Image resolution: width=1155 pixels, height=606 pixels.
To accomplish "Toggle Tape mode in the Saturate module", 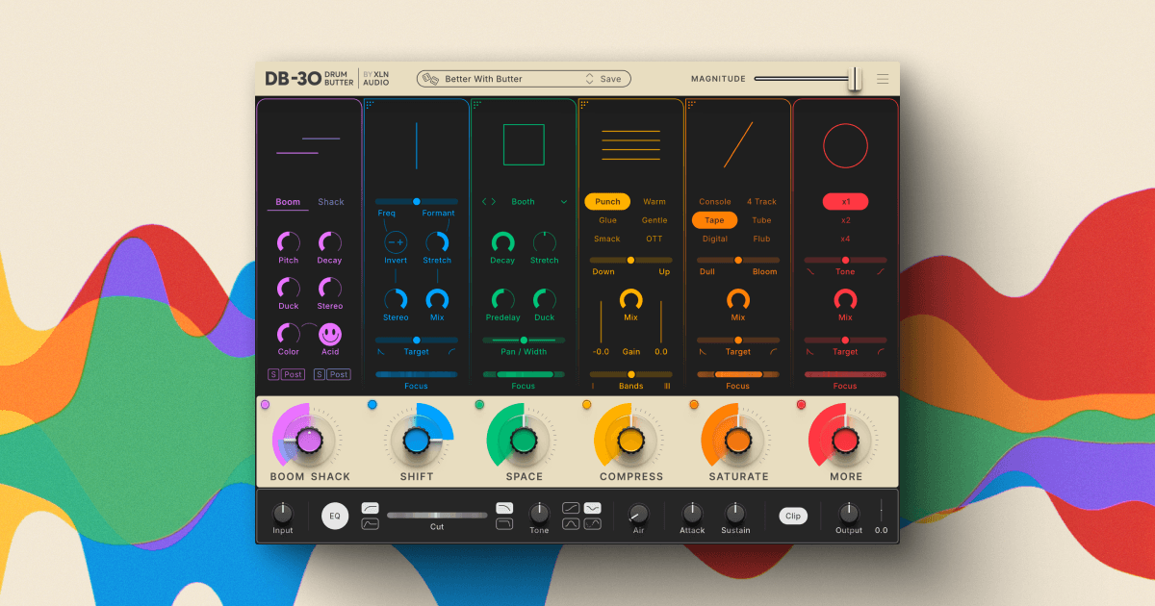I will click(x=712, y=220).
